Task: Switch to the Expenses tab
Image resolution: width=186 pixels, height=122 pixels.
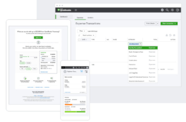Action: pos(80,18)
